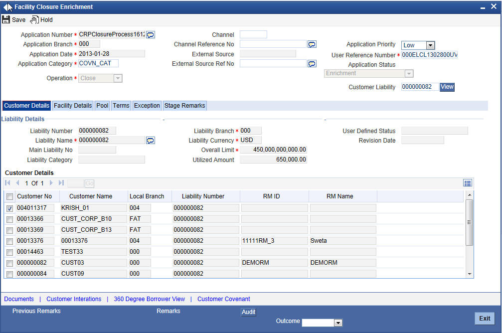Click External Source Ref No input field
The image size is (502, 333).
273,64
